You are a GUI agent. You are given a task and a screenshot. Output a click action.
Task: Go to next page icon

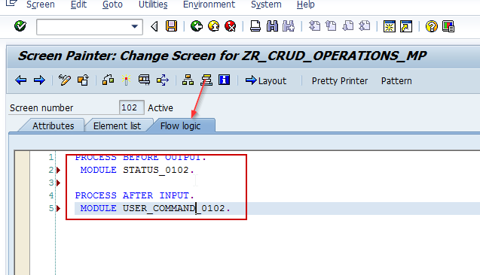(348, 26)
